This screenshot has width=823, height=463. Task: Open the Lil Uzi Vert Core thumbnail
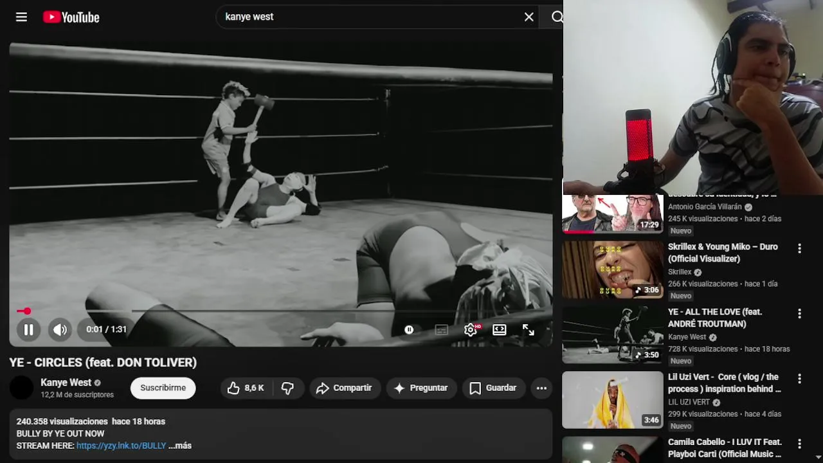612,400
